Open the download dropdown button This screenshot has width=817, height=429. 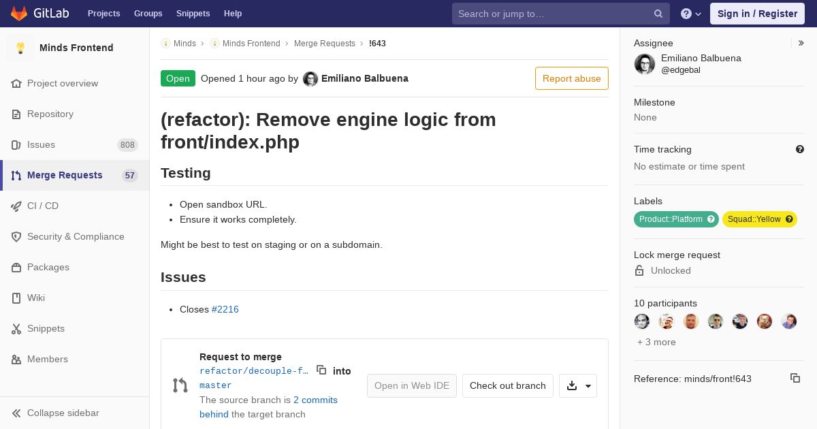(x=578, y=385)
